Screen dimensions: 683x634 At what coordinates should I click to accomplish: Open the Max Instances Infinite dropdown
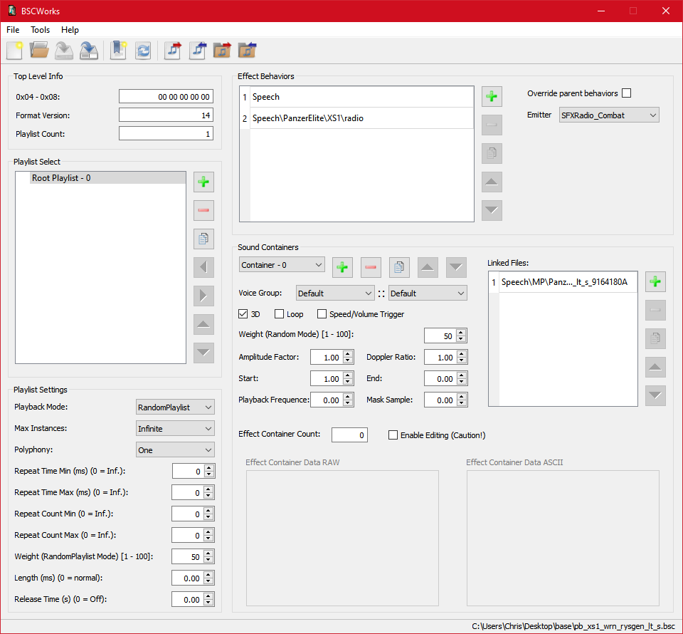[175, 429]
